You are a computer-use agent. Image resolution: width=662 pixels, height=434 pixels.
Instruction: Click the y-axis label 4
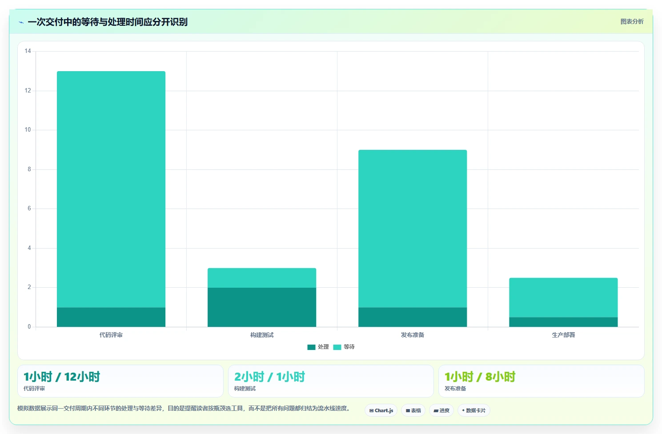(29, 248)
